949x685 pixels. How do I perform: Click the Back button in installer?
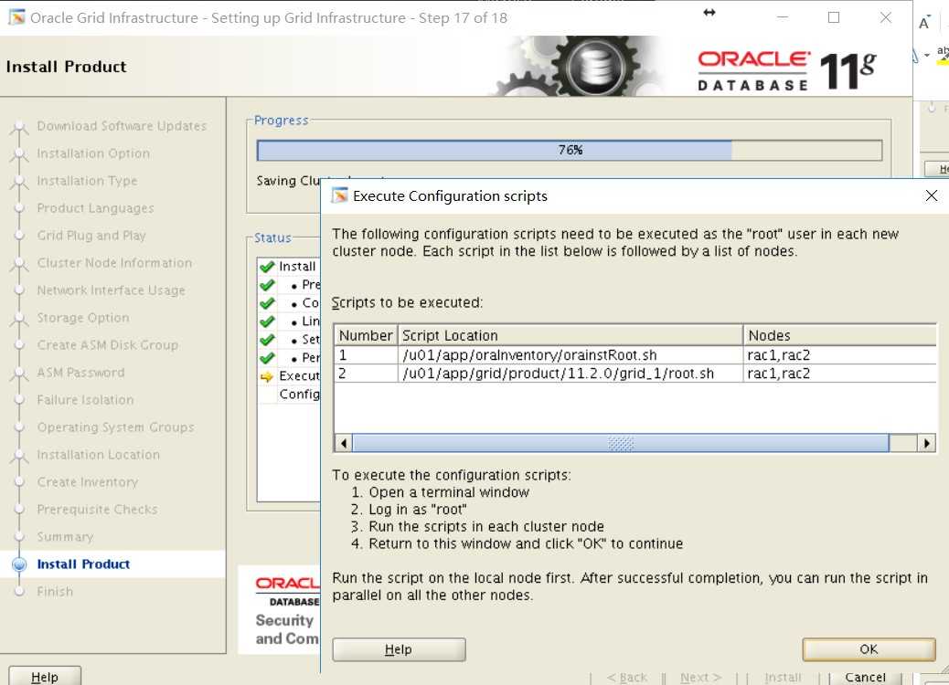(x=627, y=677)
